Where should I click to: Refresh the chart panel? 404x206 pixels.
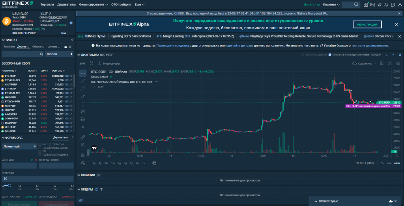coord(400,55)
